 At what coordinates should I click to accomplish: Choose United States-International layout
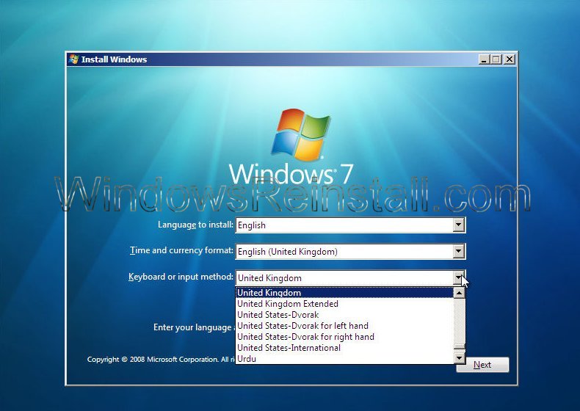(289, 348)
